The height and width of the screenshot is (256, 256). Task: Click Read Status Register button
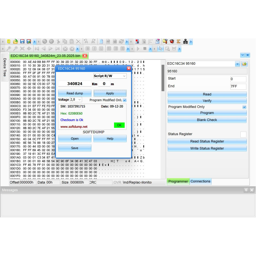click(207, 141)
